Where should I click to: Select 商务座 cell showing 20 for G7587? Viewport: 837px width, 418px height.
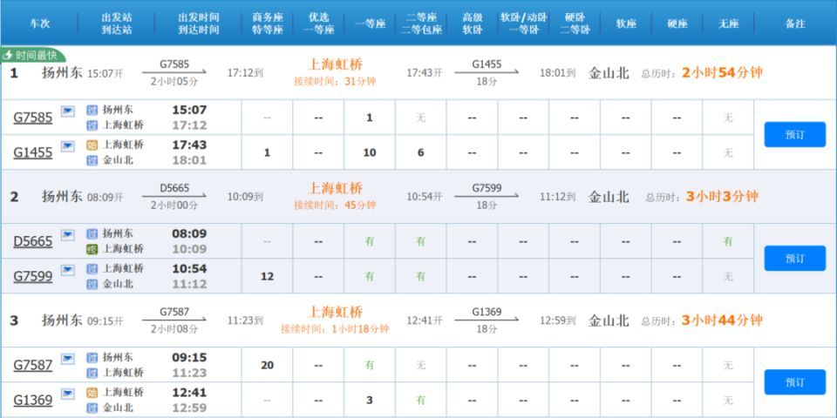click(267, 365)
